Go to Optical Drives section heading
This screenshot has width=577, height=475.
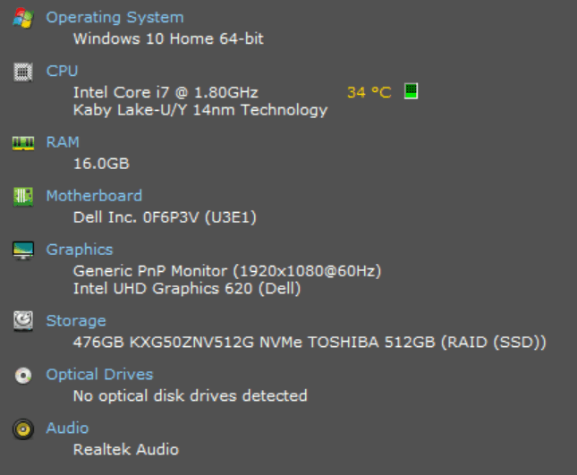[99, 375]
